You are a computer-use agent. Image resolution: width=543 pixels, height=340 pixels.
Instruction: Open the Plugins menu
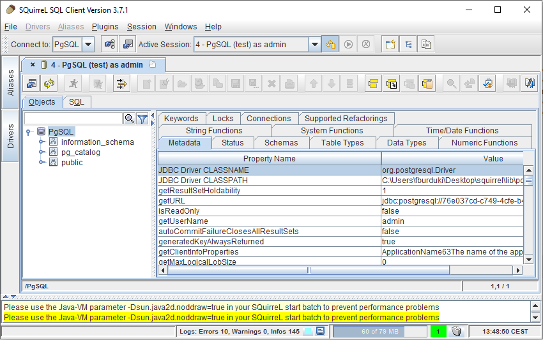pyautogui.click(x=105, y=27)
